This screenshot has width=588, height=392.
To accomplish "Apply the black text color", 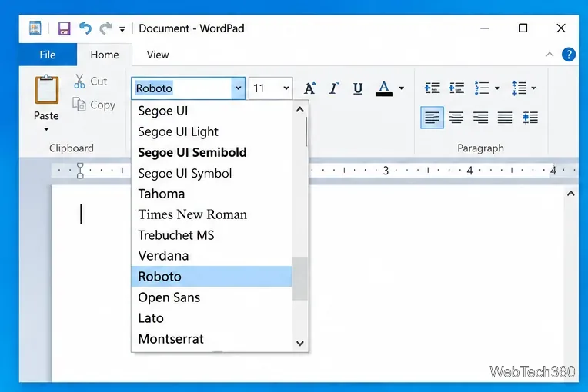I will coord(383,88).
